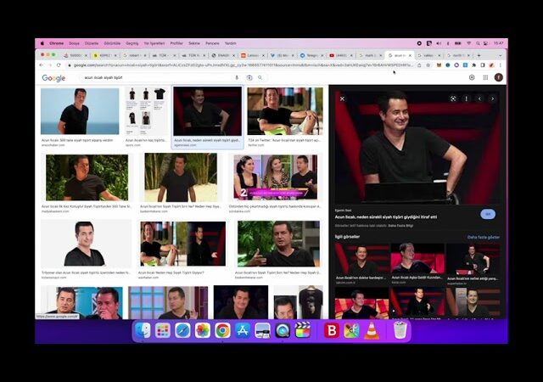Go to next image in preview

492,98
